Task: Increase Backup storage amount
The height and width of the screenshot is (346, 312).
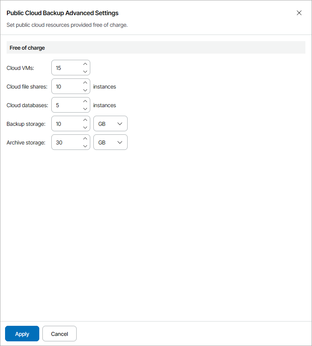Action: point(85,120)
